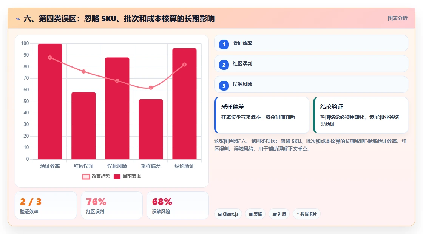The image size is (423, 234).
Task: Click the 68% 误触风险 stat card
Action: (178, 205)
